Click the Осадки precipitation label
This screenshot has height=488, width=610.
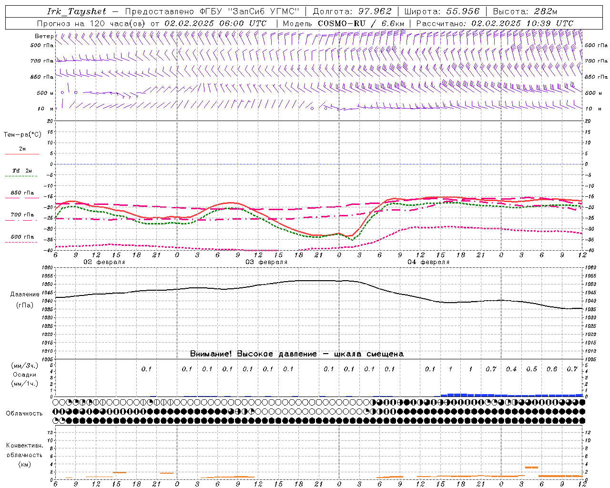coord(24,375)
